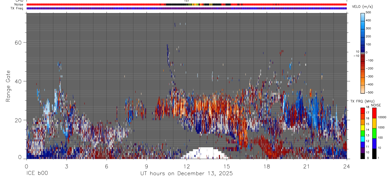Click the 15 tick on UT hours axis
390x180 pixels.
(226, 166)
